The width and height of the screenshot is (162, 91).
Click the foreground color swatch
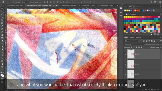(x=2, y=75)
